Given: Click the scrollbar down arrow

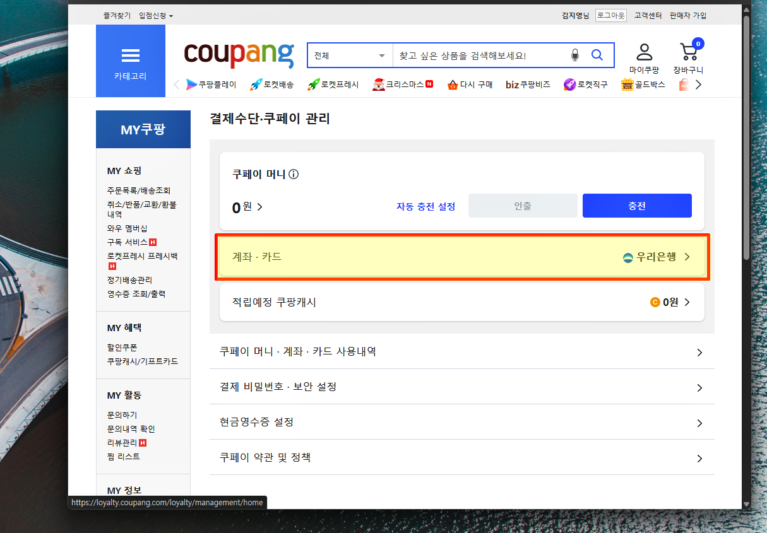Looking at the screenshot, I should [x=747, y=505].
